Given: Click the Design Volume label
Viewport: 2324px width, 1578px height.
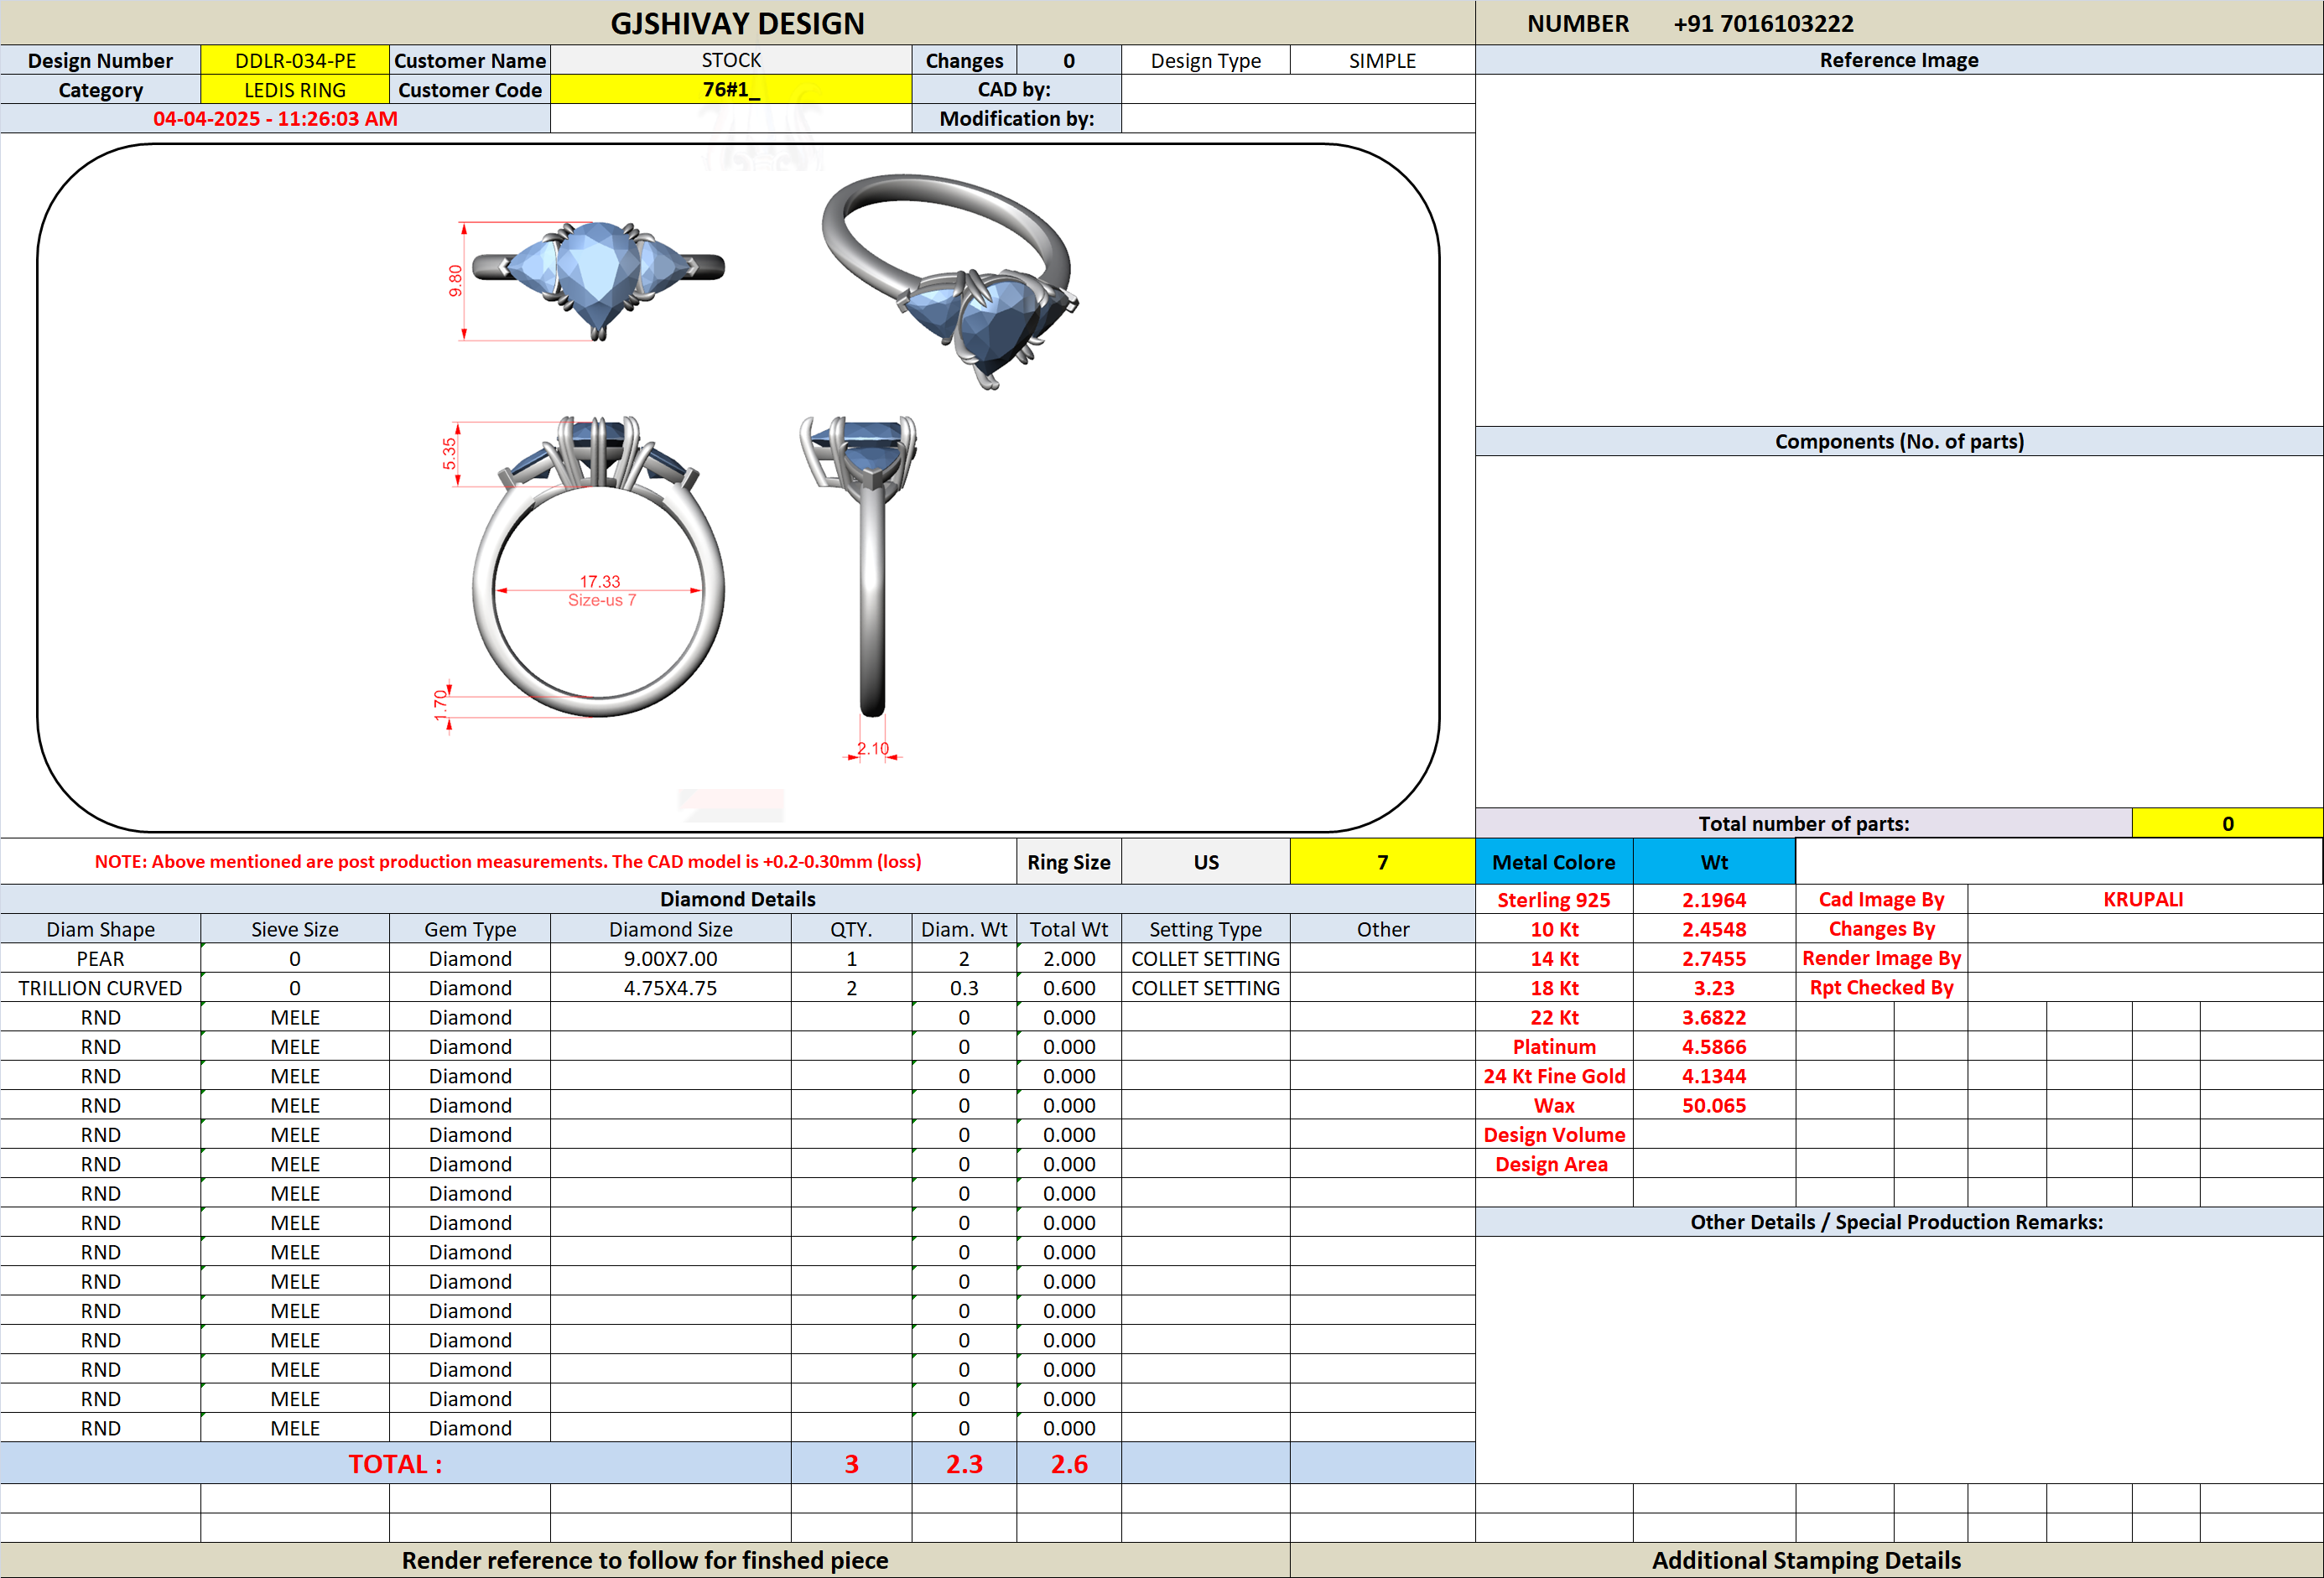Looking at the screenshot, I should (x=1554, y=1135).
